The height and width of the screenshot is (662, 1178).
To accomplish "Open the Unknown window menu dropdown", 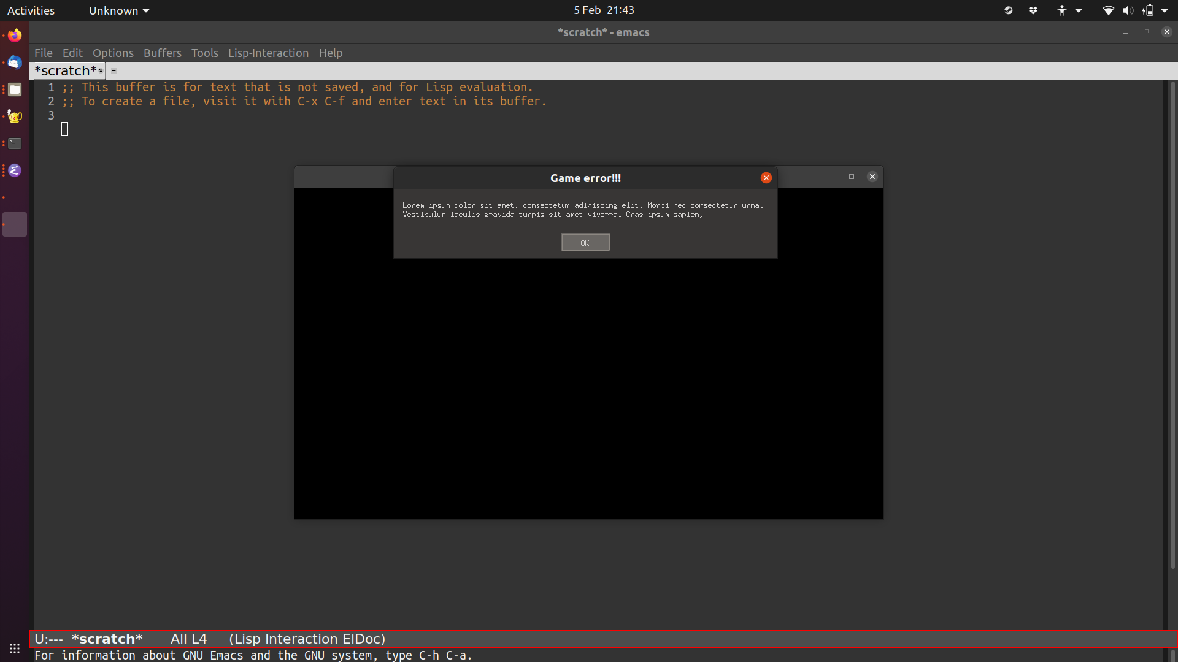I will click(x=118, y=10).
